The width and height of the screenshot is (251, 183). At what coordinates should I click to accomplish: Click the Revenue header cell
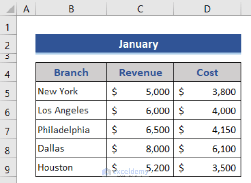click(x=140, y=72)
